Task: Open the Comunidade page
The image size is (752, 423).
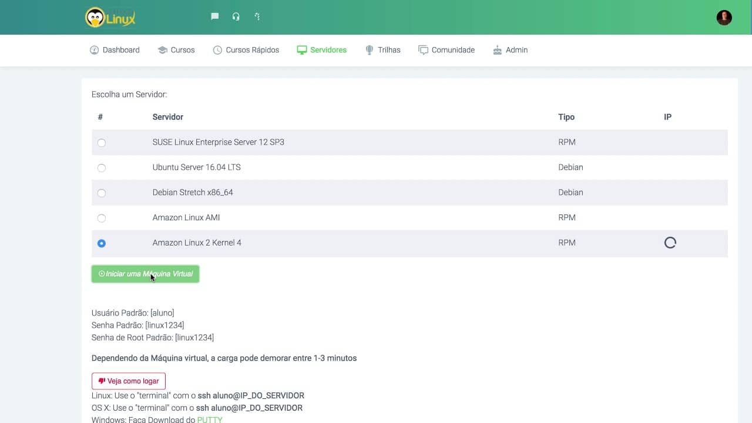Action: [446, 50]
